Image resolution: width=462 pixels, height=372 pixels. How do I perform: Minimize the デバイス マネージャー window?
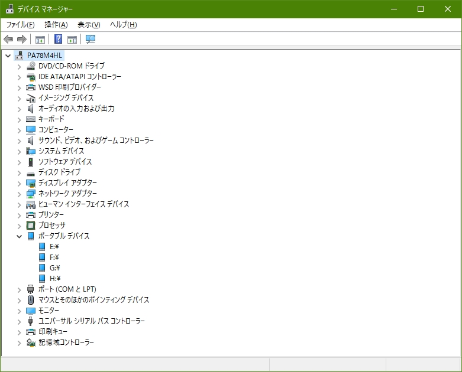[394, 9]
